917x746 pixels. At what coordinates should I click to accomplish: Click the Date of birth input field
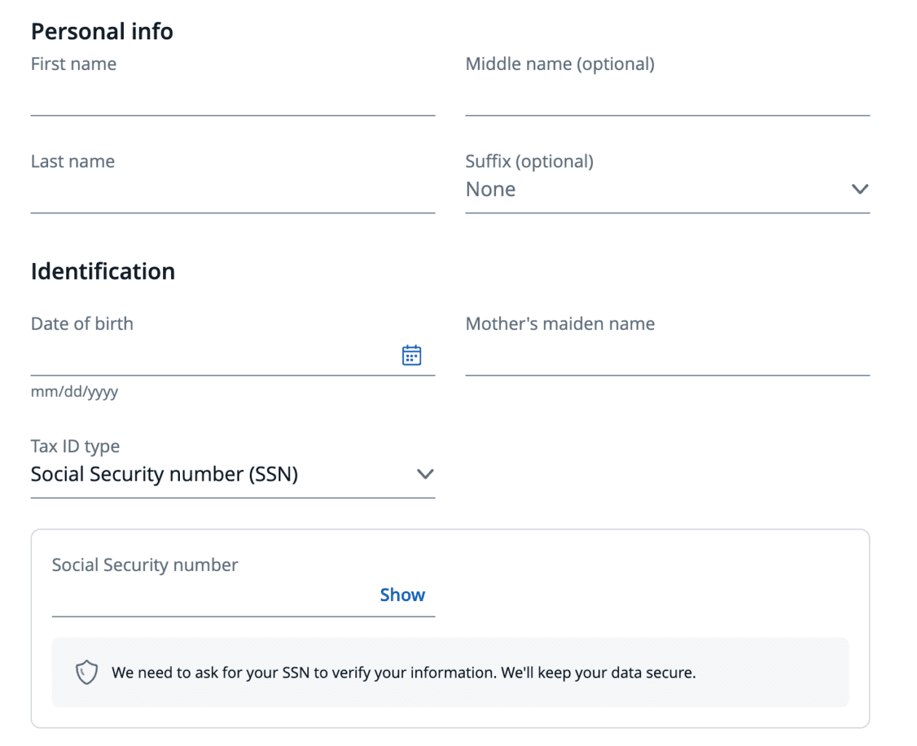tap(211, 357)
